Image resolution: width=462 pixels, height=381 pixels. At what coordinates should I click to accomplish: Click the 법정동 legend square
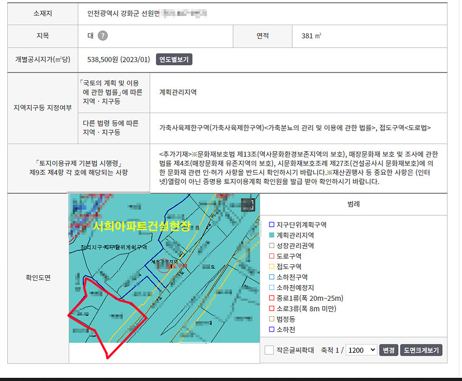pyautogui.click(x=272, y=319)
